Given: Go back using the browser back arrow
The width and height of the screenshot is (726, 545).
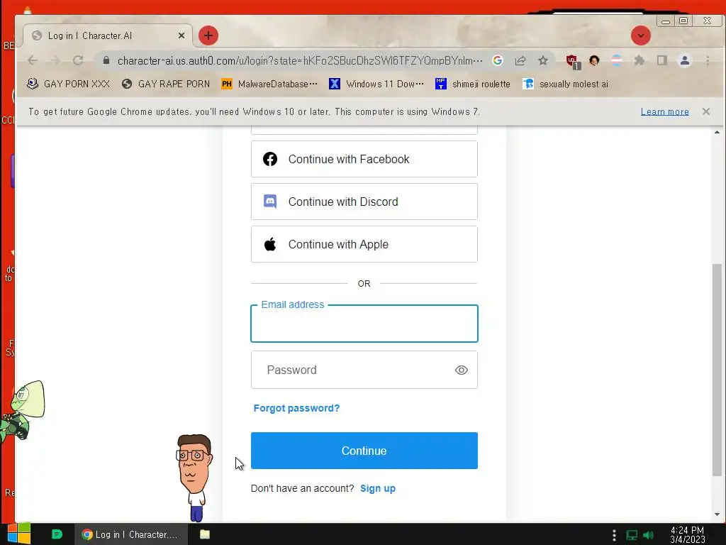Looking at the screenshot, I should pyautogui.click(x=33, y=60).
